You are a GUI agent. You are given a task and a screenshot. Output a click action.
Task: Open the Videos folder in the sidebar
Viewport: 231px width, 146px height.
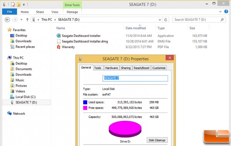[x=20, y=91]
